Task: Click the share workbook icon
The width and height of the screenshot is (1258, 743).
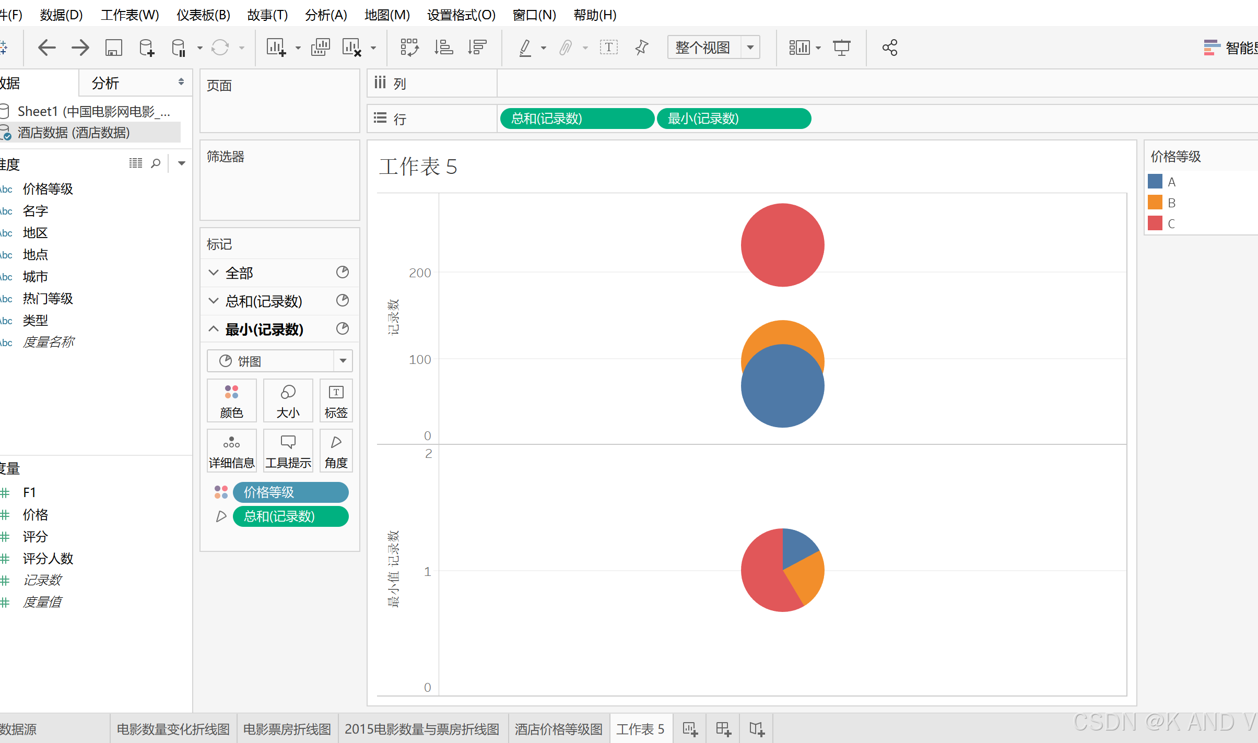Action: (889, 48)
